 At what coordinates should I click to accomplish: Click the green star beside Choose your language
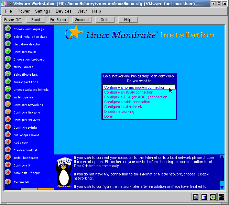[8, 29]
